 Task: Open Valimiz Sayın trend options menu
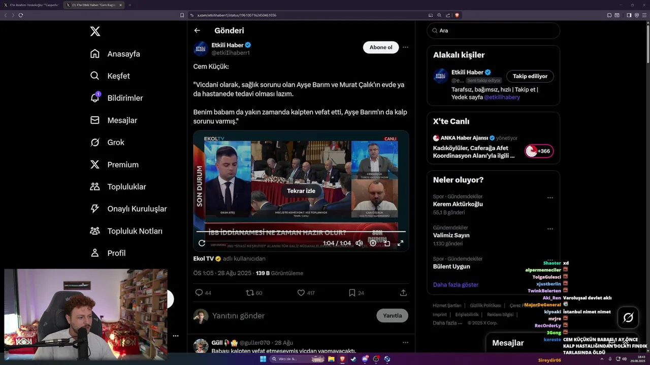coord(550,229)
